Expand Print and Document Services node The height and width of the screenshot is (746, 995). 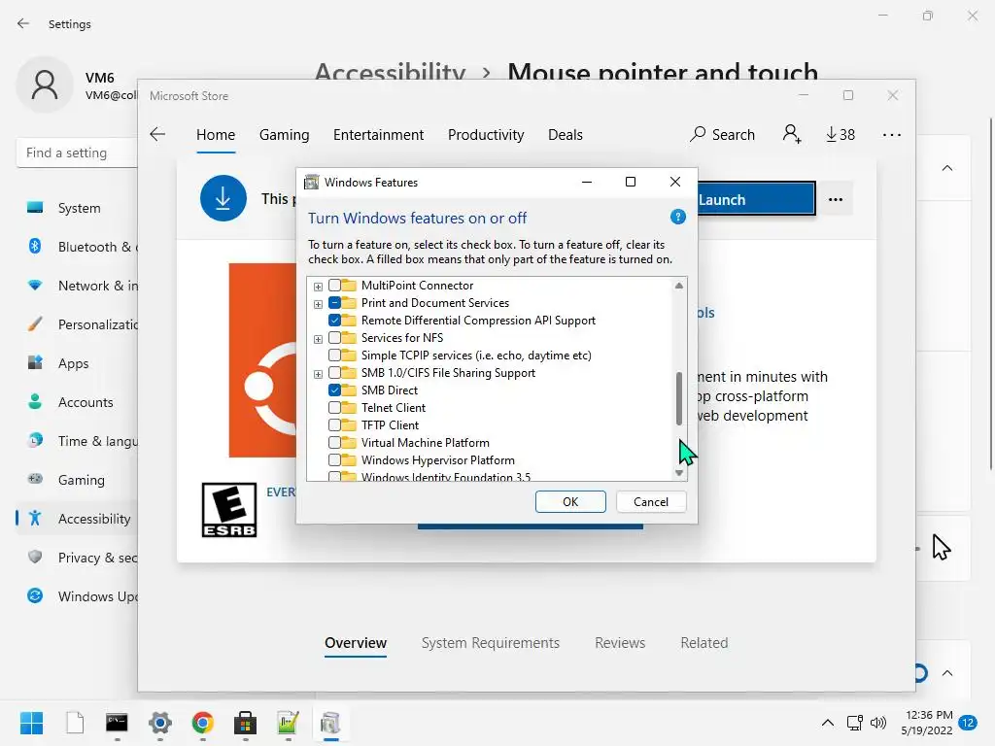tap(318, 304)
